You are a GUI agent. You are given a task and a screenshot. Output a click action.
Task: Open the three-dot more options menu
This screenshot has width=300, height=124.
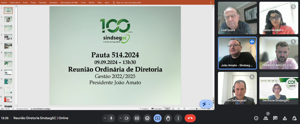(x=178, y=118)
